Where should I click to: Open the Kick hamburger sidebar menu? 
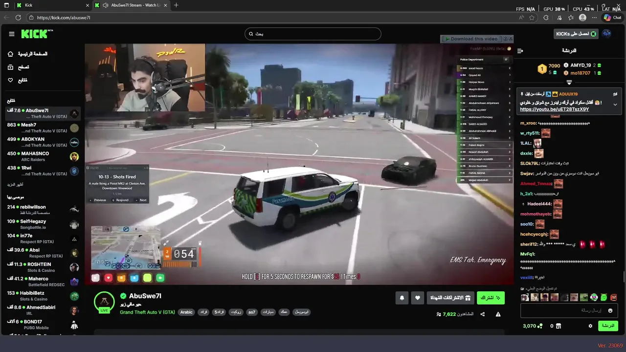[x=12, y=34]
